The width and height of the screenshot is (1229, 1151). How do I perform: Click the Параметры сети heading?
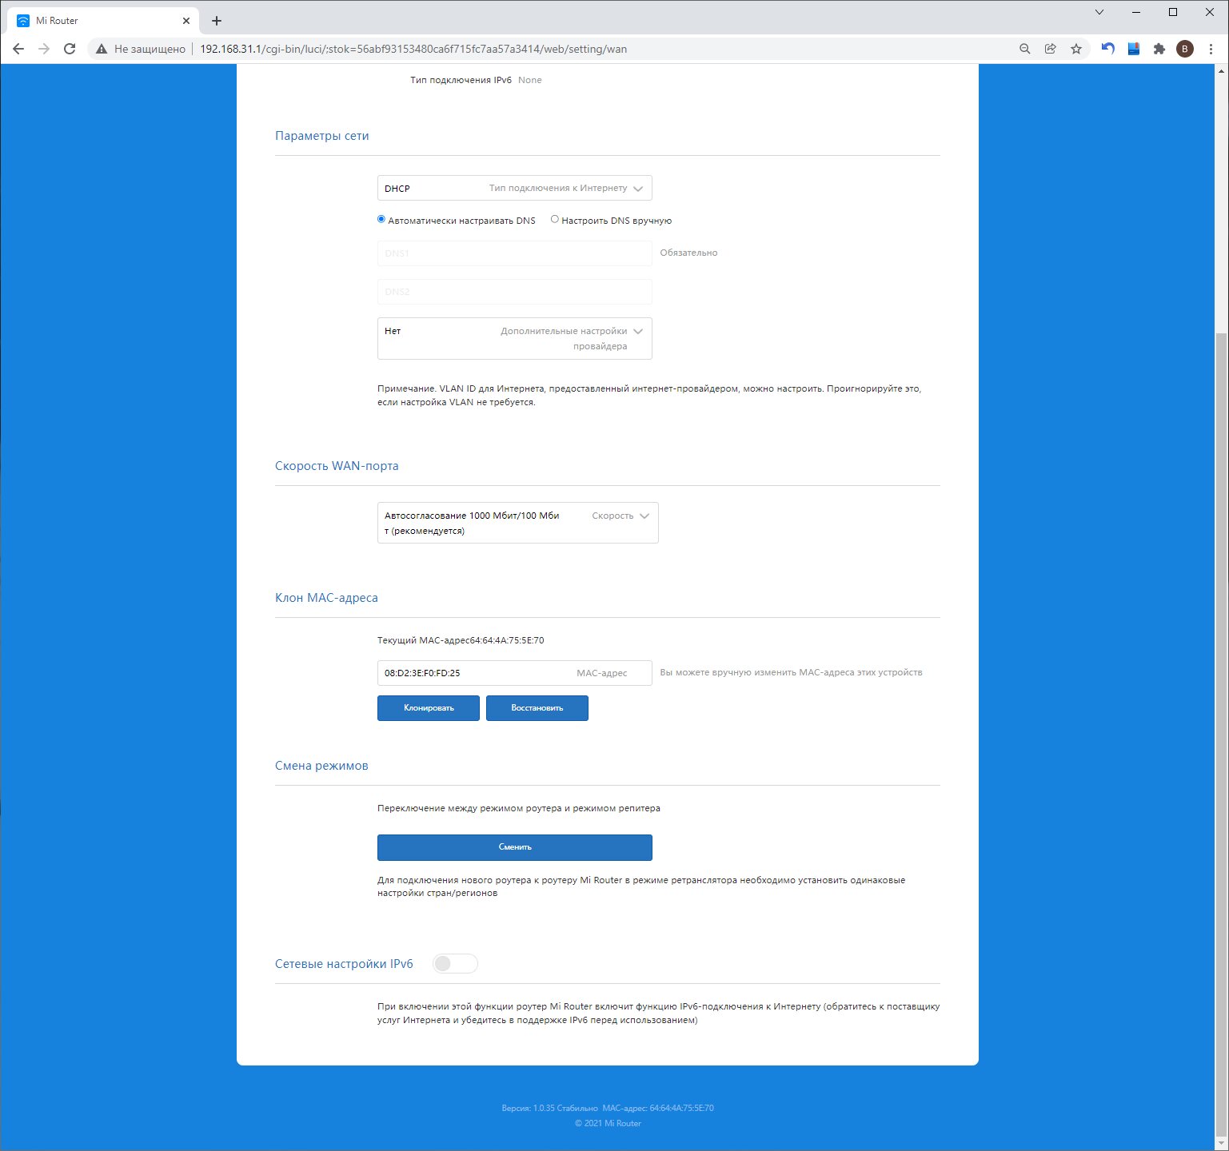tap(322, 136)
